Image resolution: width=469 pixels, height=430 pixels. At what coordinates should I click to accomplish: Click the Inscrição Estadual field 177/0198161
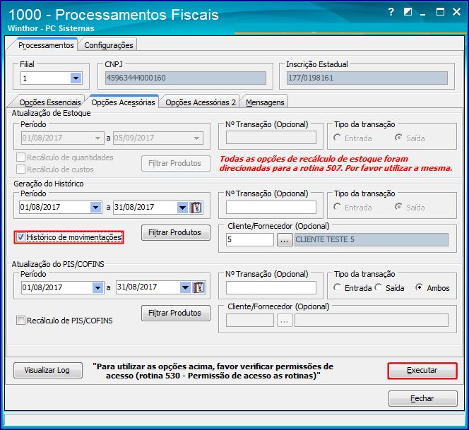coord(367,78)
